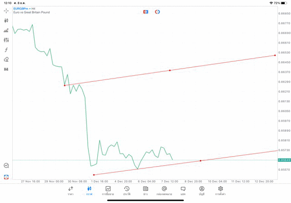Screen dimensions: 291x203
Task: Open the indicators list icon
Action: (x=6, y=30)
